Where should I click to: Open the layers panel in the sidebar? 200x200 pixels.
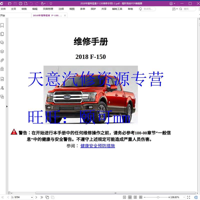click(x=2, y=51)
